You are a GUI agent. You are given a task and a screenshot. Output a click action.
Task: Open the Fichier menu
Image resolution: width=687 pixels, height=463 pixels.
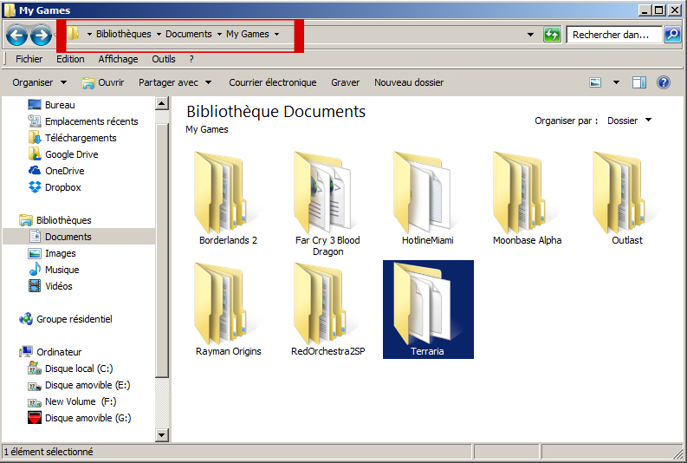[x=29, y=59]
